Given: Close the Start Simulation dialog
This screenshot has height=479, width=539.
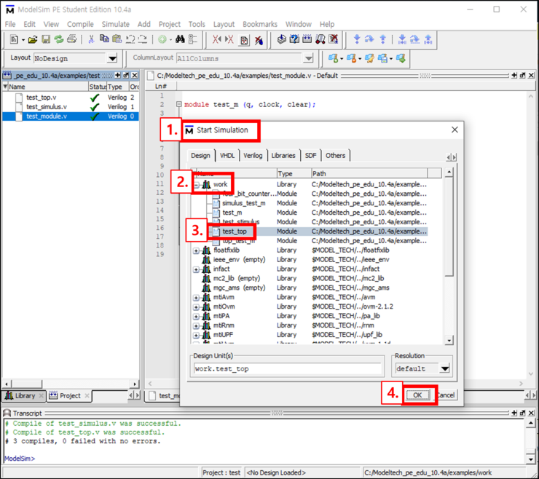Looking at the screenshot, I should tap(455, 130).
